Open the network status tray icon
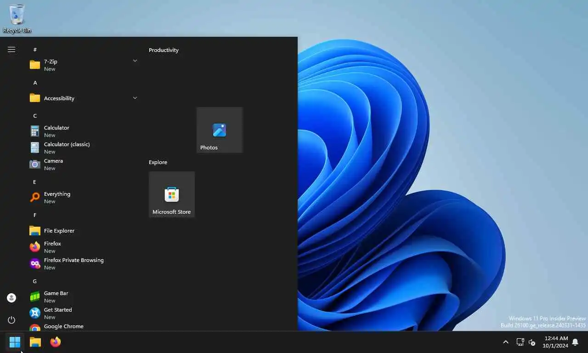 coord(520,342)
